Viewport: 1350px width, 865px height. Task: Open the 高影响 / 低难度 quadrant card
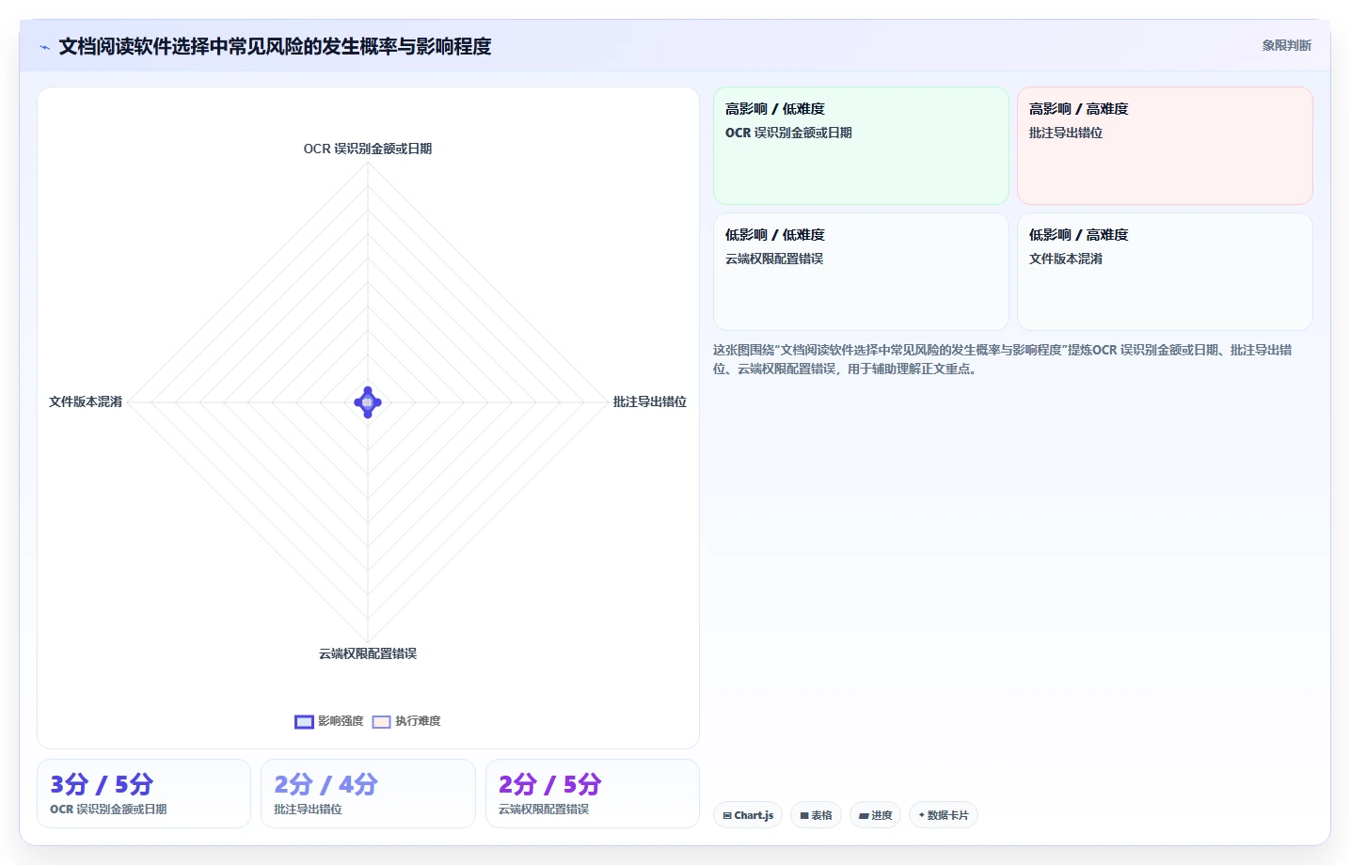click(861, 146)
